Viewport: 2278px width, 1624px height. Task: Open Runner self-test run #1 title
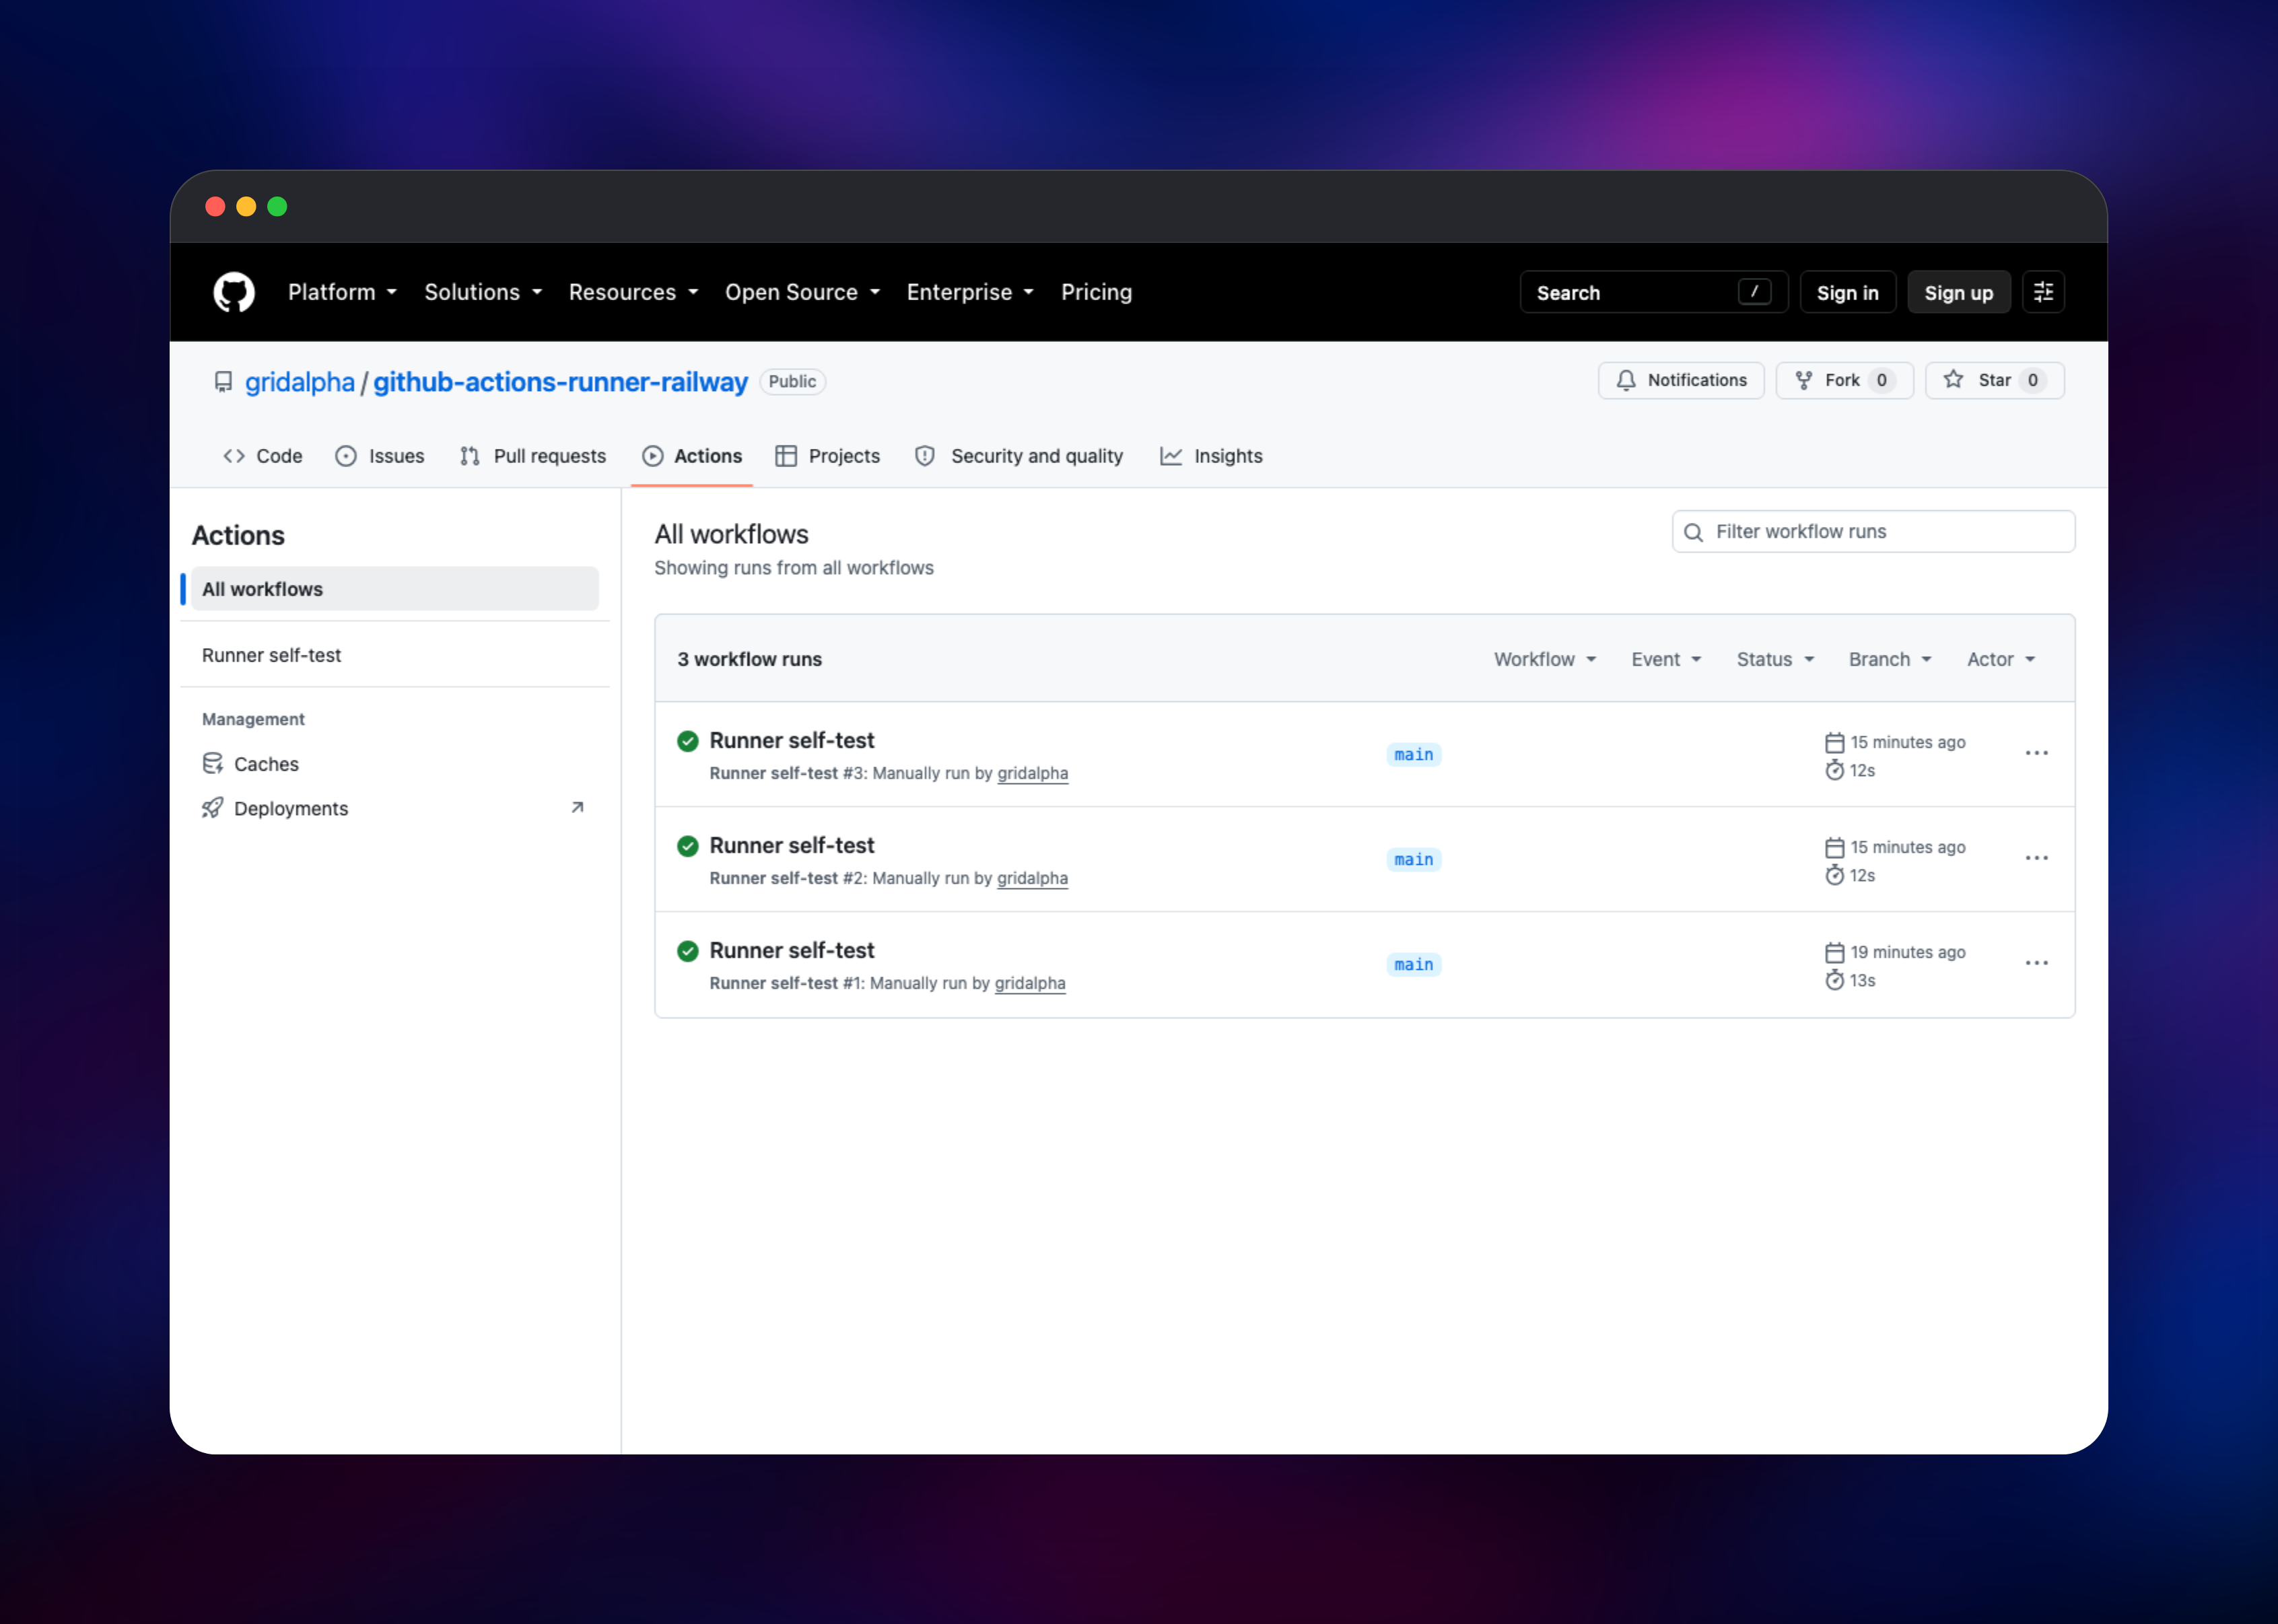792,950
